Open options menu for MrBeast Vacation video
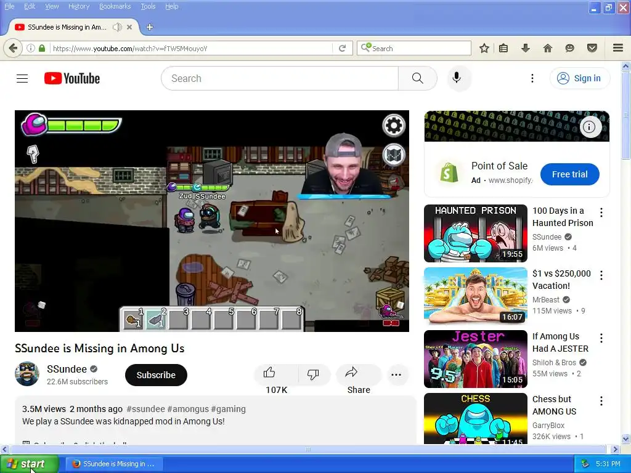The width and height of the screenshot is (631, 473). click(601, 275)
